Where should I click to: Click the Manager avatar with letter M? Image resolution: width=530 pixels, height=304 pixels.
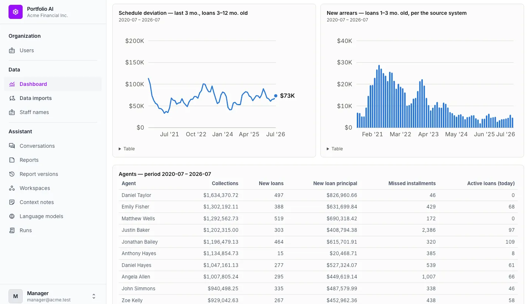coord(16,296)
